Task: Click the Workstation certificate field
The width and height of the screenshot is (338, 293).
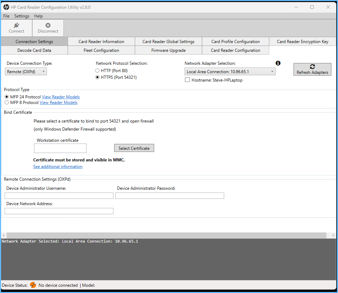Action: (60, 148)
